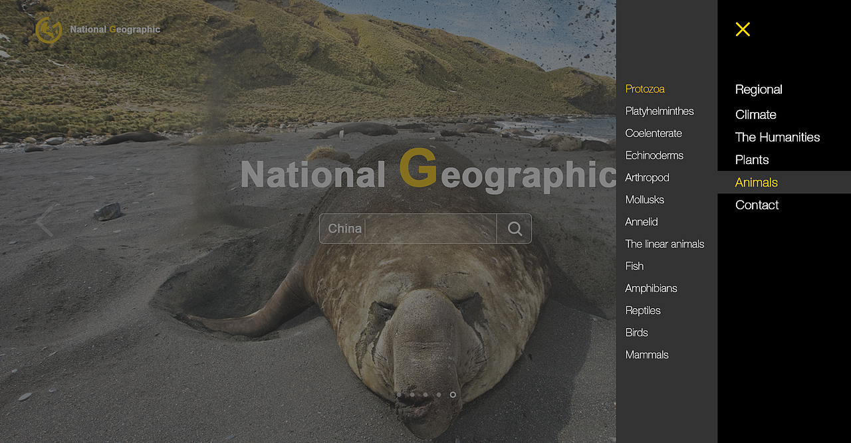Click the National Geographic header text link

[x=115, y=30]
